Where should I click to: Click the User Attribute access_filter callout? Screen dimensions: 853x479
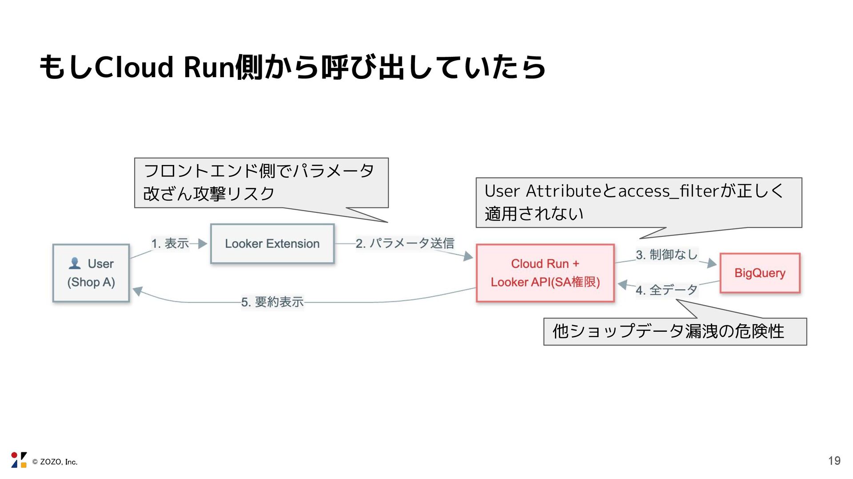638,203
